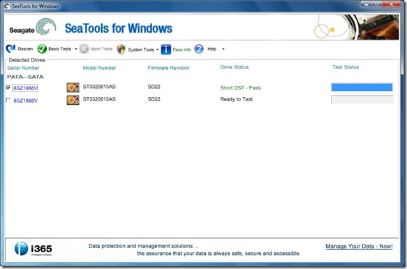
Task: Click the header banner hard drive image
Action: [356, 27]
